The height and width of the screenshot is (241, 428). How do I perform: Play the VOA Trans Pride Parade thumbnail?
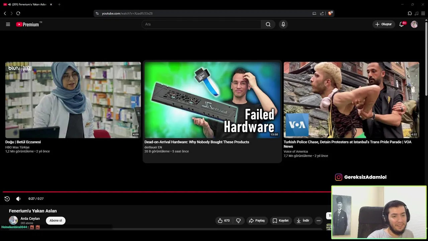351,100
